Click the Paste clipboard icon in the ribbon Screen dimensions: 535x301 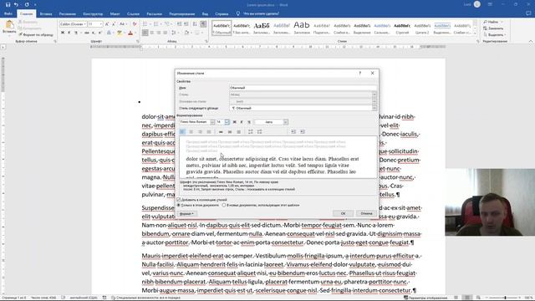pyautogui.click(x=9, y=24)
